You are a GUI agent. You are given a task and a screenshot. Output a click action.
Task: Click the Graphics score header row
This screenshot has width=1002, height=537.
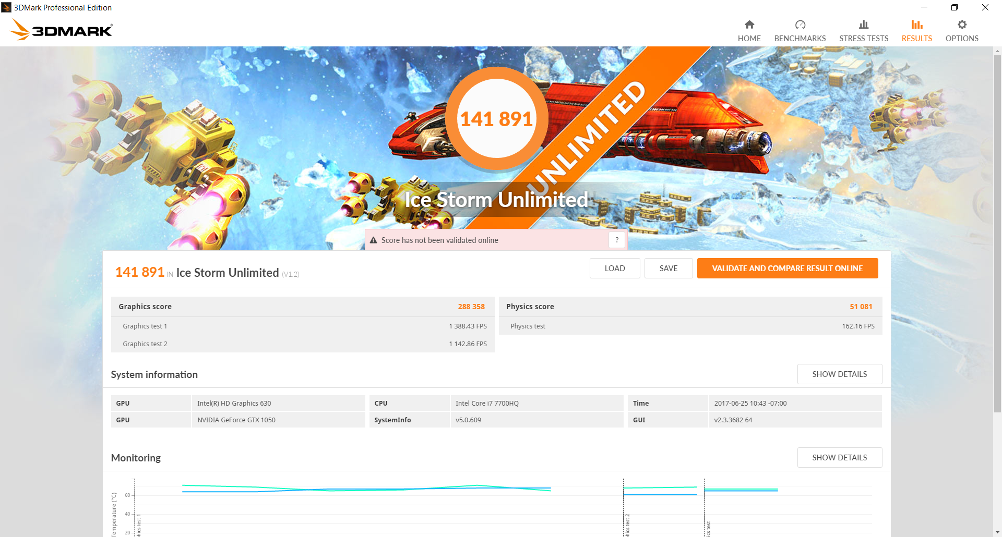pyautogui.click(x=302, y=307)
